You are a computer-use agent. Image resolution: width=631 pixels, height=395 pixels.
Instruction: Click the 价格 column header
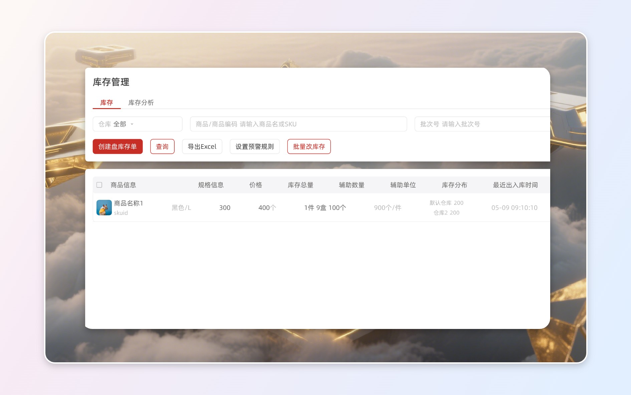[x=255, y=185]
